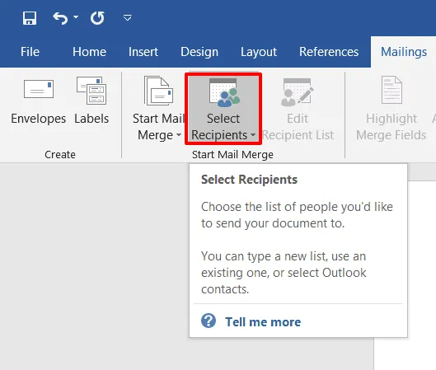Click the bold Select Recipients tooltip title
The image size is (436, 370).
coord(249,180)
